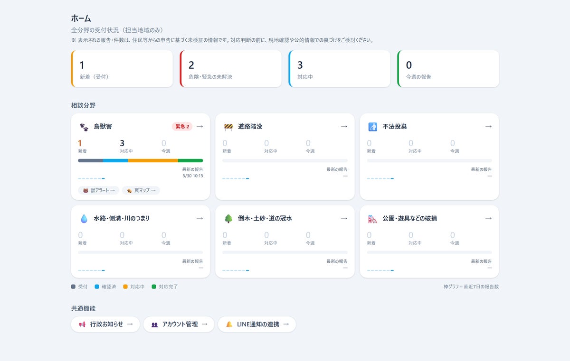Open the 道路陥没 category arrow
The height and width of the screenshot is (361, 570).
pyautogui.click(x=344, y=126)
